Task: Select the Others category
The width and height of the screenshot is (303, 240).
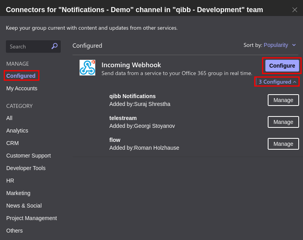Action: click(15, 231)
